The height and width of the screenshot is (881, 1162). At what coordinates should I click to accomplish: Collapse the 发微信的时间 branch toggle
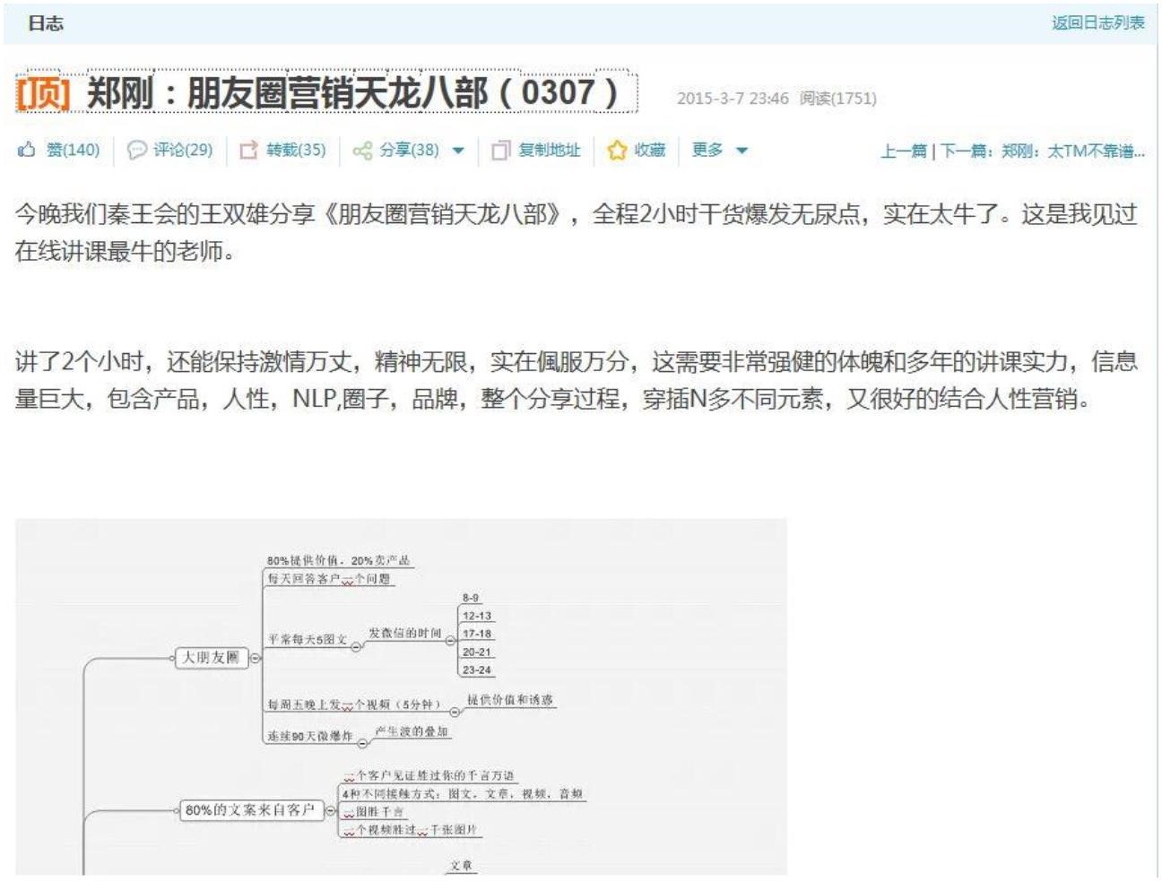450,641
